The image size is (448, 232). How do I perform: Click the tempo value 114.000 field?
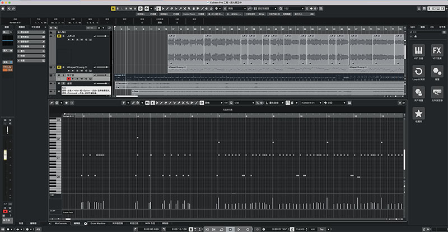[300, 229]
